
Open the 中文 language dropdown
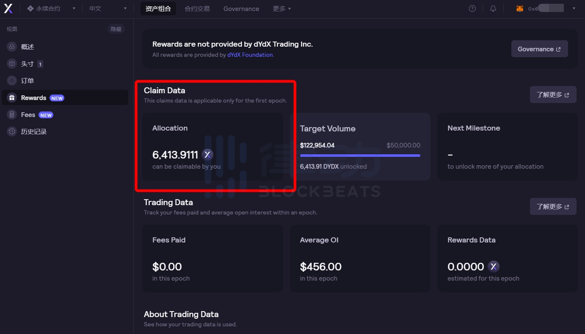point(108,8)
